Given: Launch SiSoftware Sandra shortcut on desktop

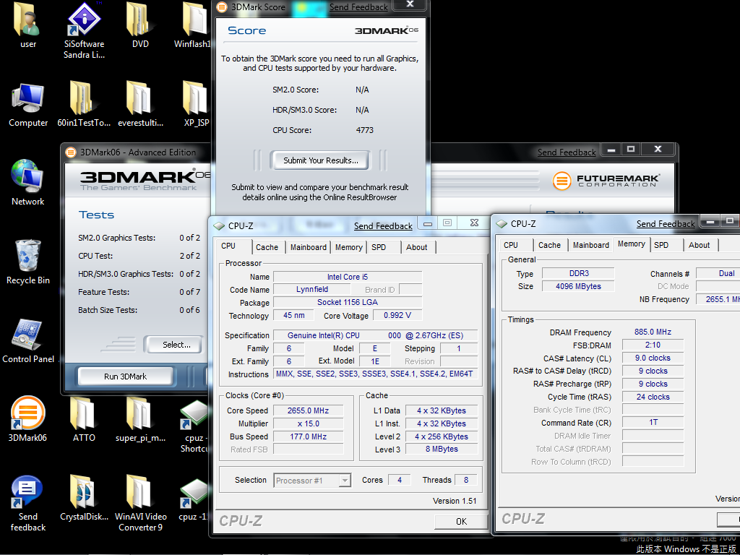Looking at the screenshot, I should 84,30.
